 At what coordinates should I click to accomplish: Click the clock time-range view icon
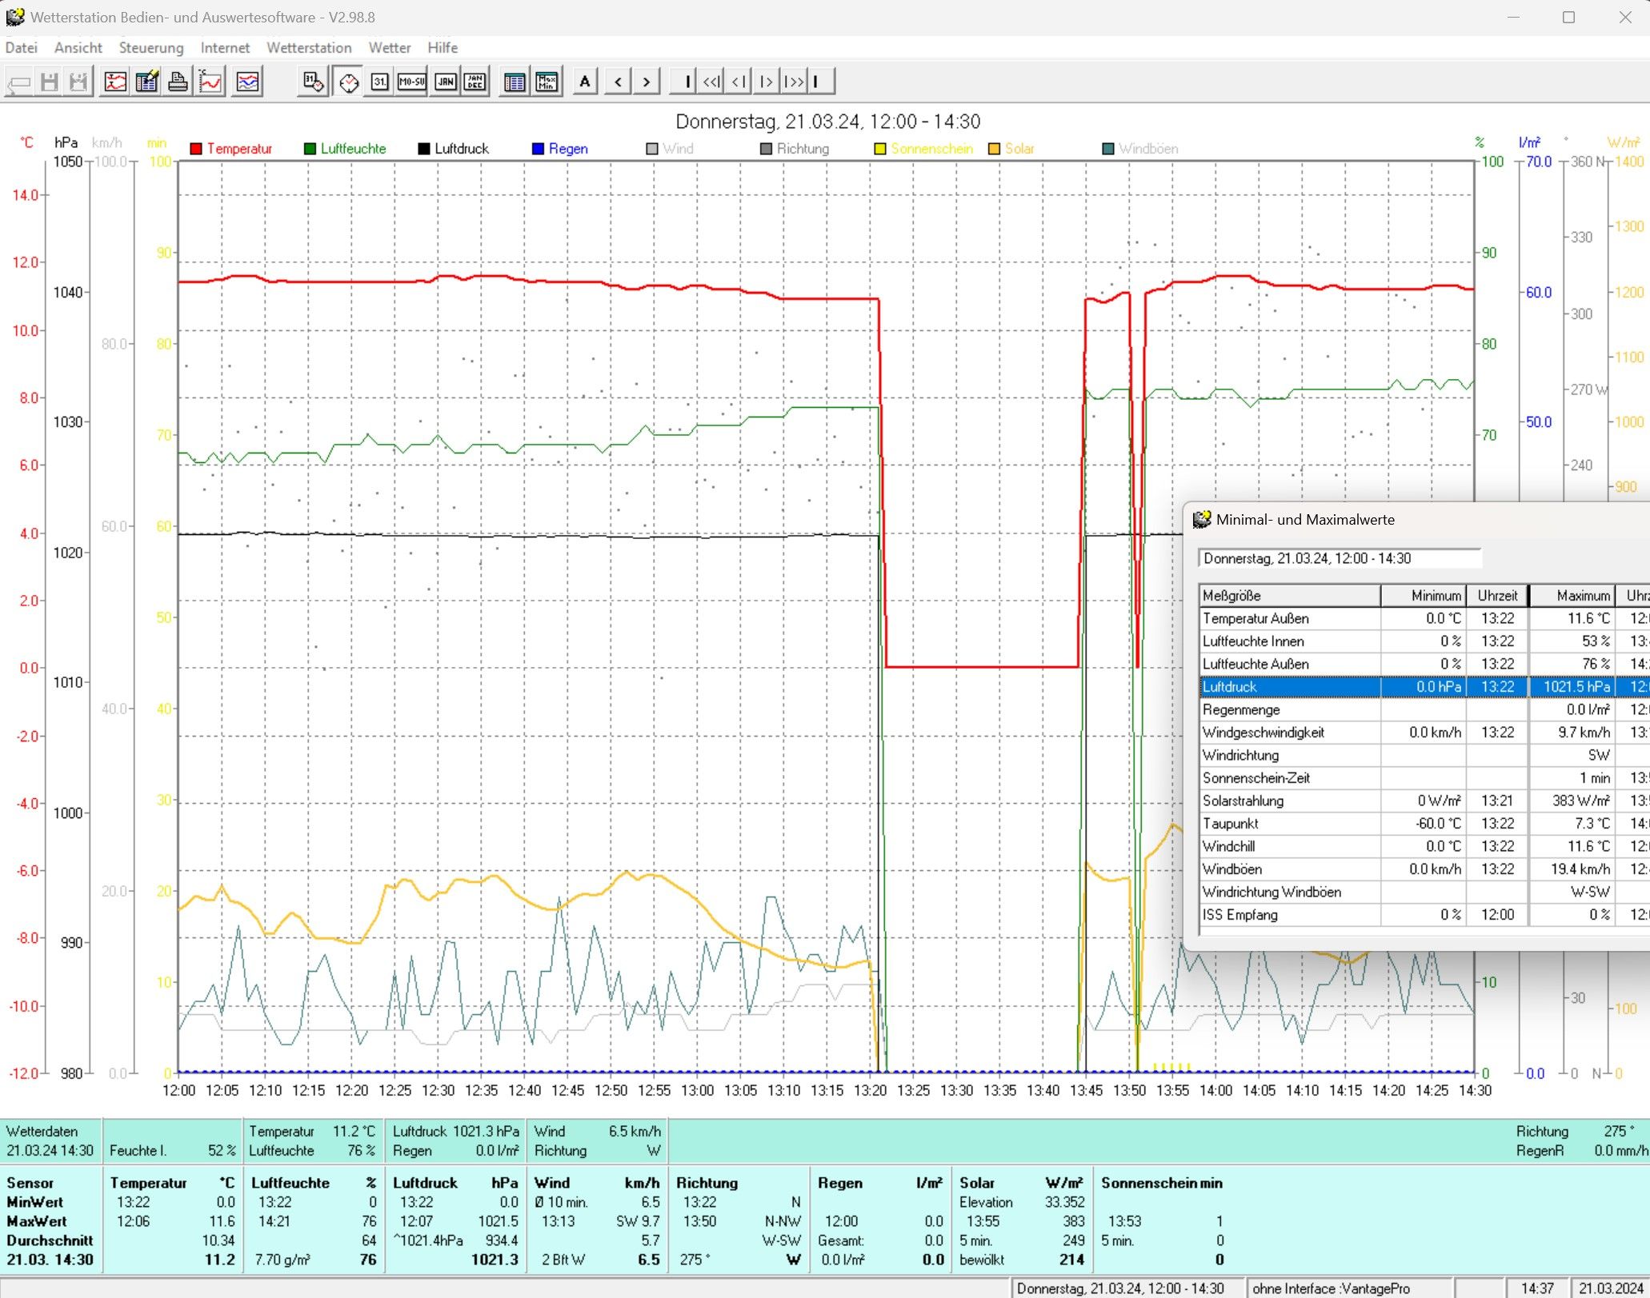pyautogui.click(x=349, y=82)
